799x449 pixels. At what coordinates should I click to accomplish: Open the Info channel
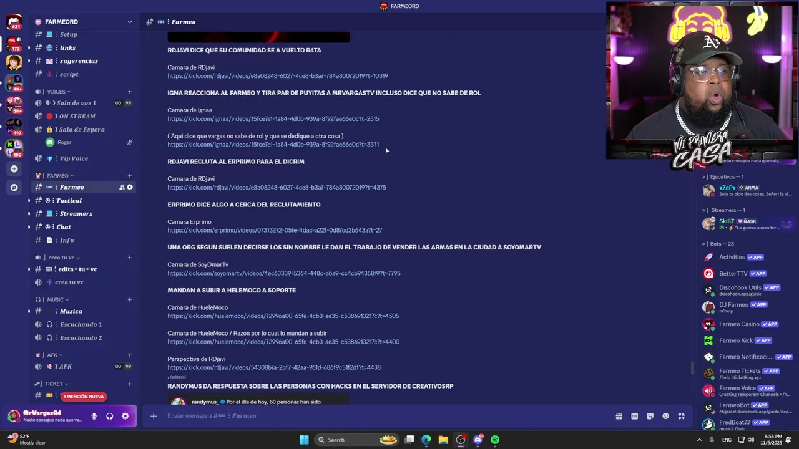pos(82,240)
